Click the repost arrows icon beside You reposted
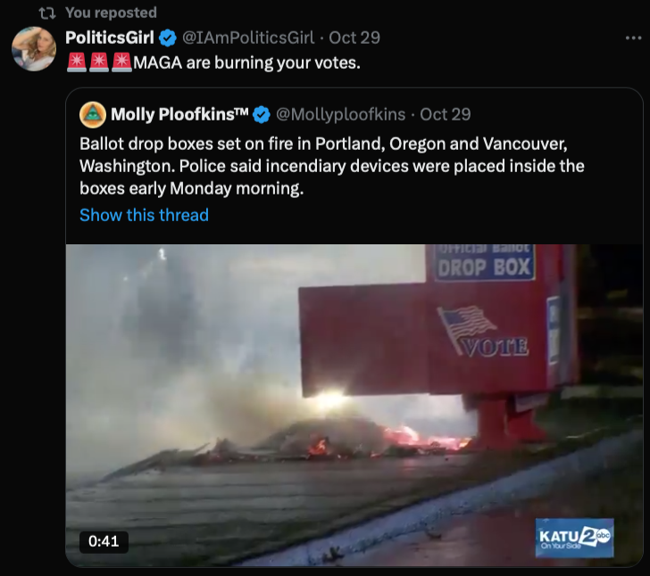This screenshot has width=650, height=576. [x=47, y=13]
